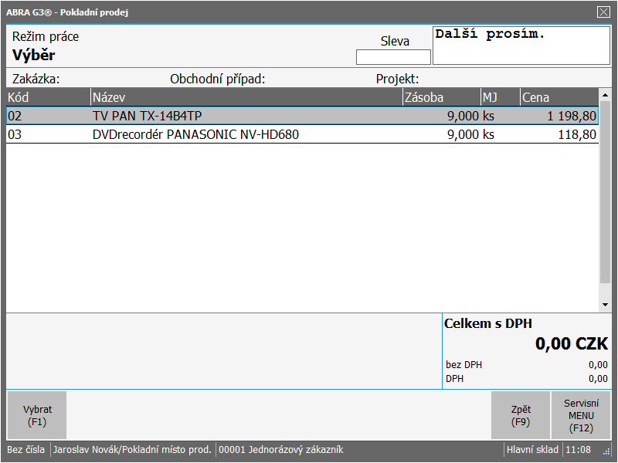618x463 pixels.
Task: Click into the Sleva input field
Action: click(x=393, y=57)
